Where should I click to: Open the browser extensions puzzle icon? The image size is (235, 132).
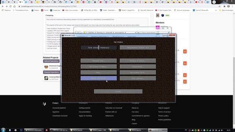[x=224, y=7]
